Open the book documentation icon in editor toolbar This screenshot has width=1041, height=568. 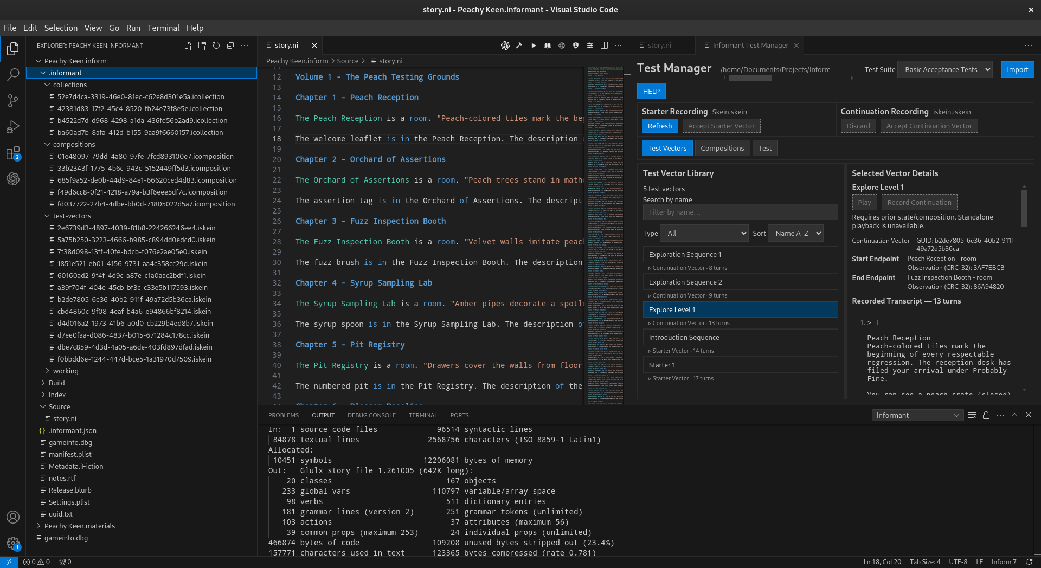click(548, 46)
